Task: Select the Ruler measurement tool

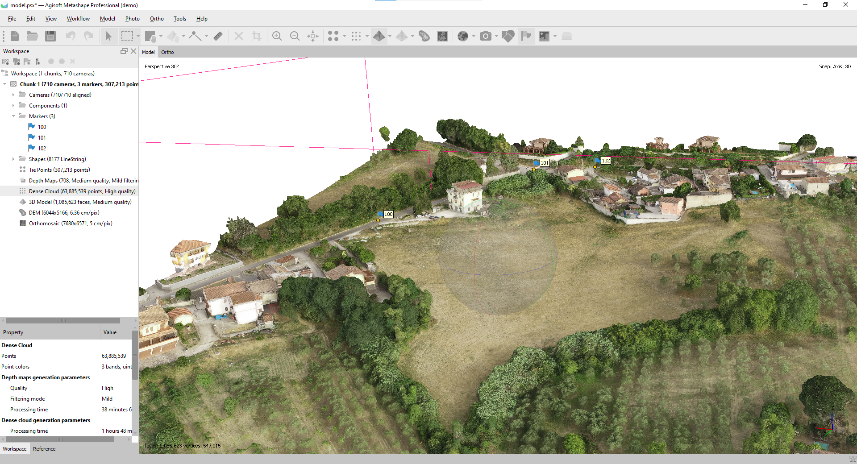Action: pyautogui.click(x=218, y=36)
